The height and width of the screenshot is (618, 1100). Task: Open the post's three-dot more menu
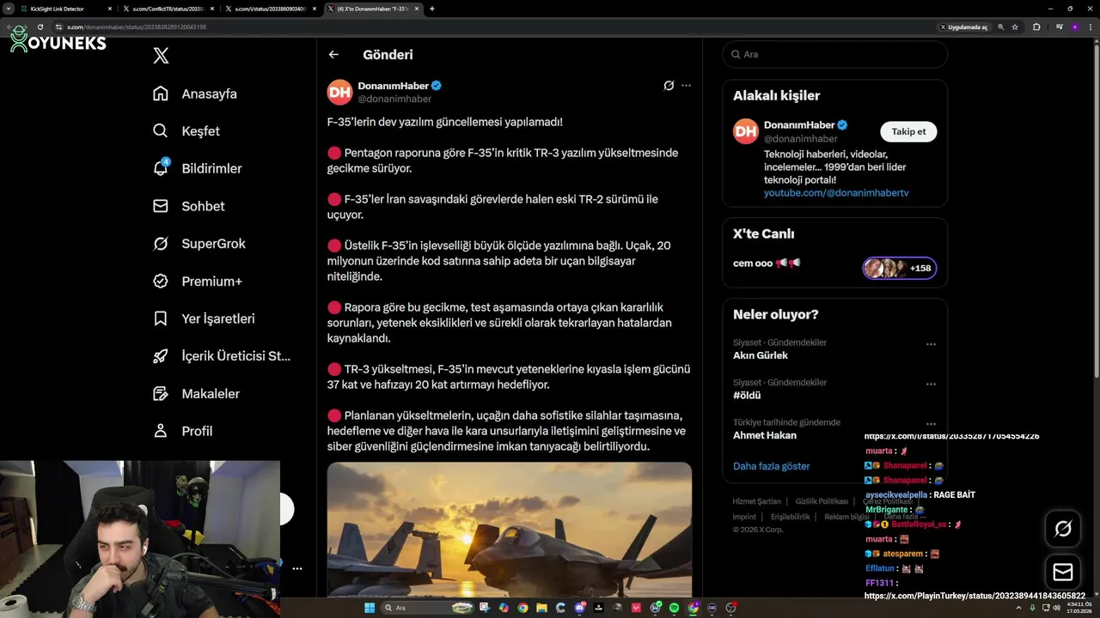click(686, 86)
